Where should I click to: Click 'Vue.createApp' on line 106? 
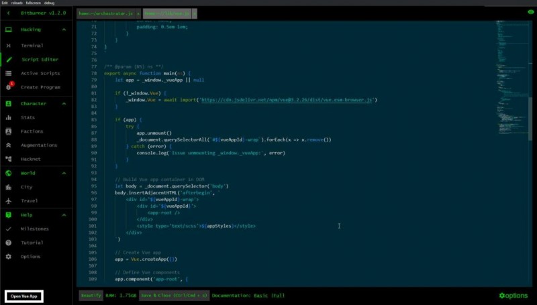[x=148, y=259]
